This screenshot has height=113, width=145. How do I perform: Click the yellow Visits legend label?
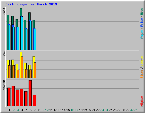coord(142,62)
